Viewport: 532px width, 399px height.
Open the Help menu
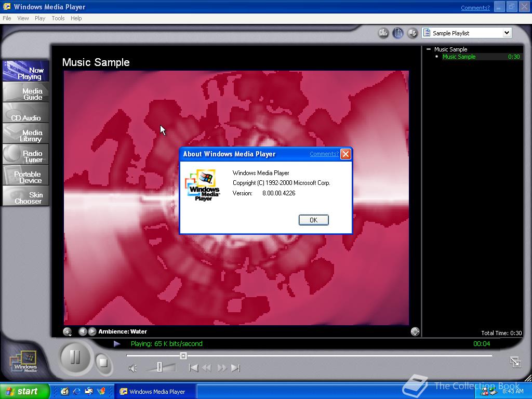pyautogui.click(x=76, y=18)
